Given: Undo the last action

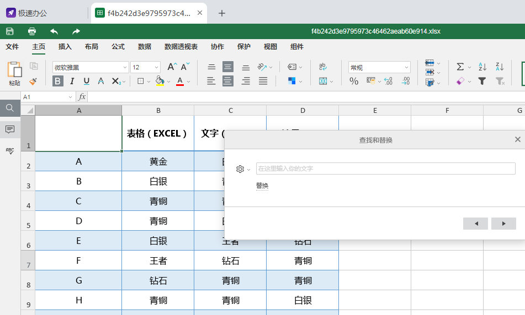Looking at the screenshot, I should point(54,31).
